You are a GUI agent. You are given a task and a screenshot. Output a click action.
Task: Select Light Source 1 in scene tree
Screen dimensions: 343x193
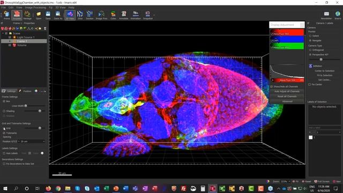(26, 37)
